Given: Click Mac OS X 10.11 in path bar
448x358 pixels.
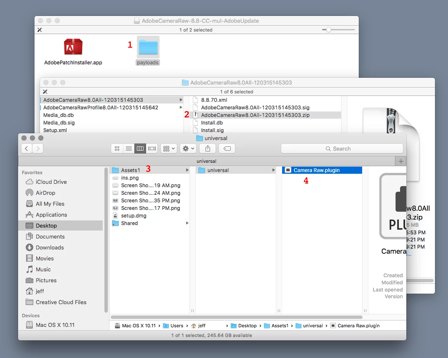Looking at the screenshot, I should [x=135, y=326].
